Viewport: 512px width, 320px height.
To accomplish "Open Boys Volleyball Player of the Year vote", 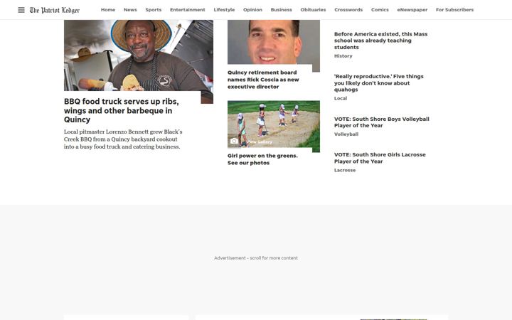I will (381, 122).
